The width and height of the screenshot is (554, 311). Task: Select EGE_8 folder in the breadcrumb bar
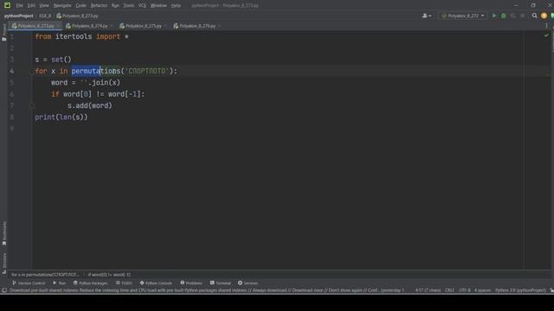pyautogui.click(x=45, y=16)
